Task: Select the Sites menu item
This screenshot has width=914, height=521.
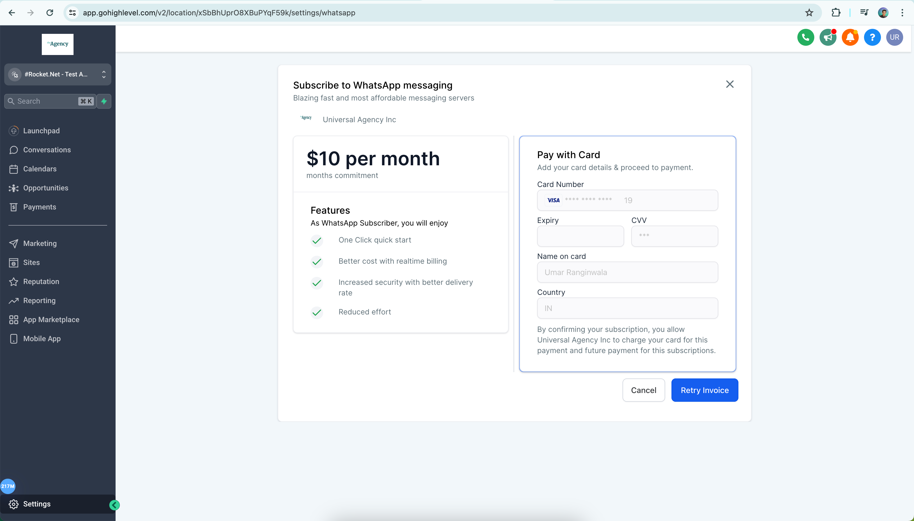Action: pos(31,262)
